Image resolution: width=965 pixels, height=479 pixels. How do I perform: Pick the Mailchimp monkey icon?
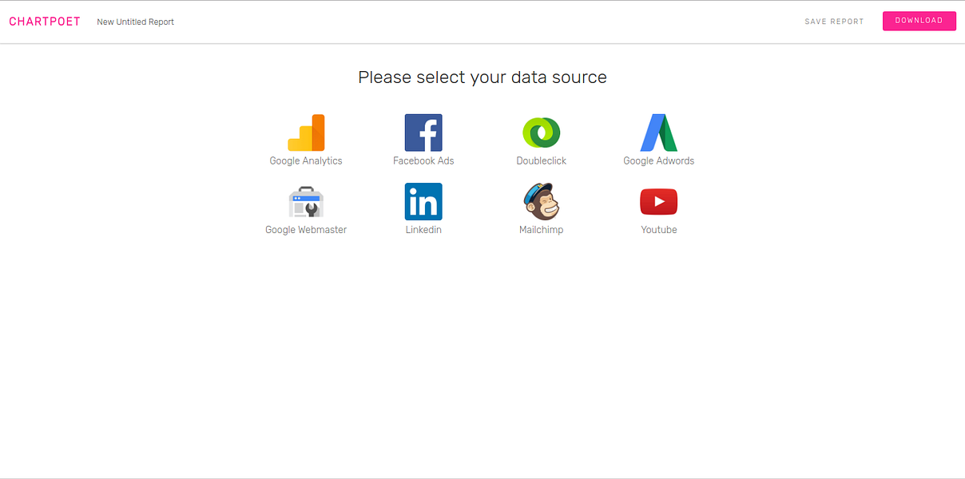(541, 201)
